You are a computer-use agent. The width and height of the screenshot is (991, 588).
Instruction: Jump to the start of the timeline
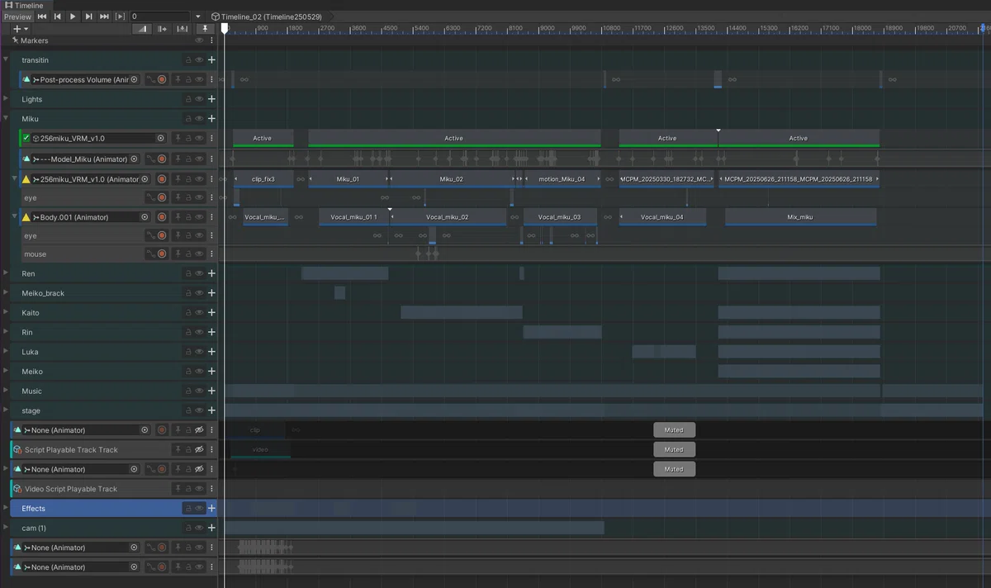pyautogui.click(x=42, y=17)
